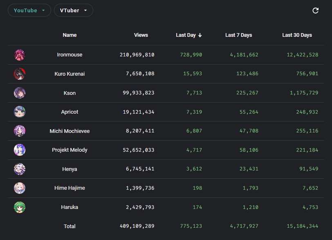Toggle sort arrow on Last Day column
Screen dimensions: 332x240
(x=200, y=35)
